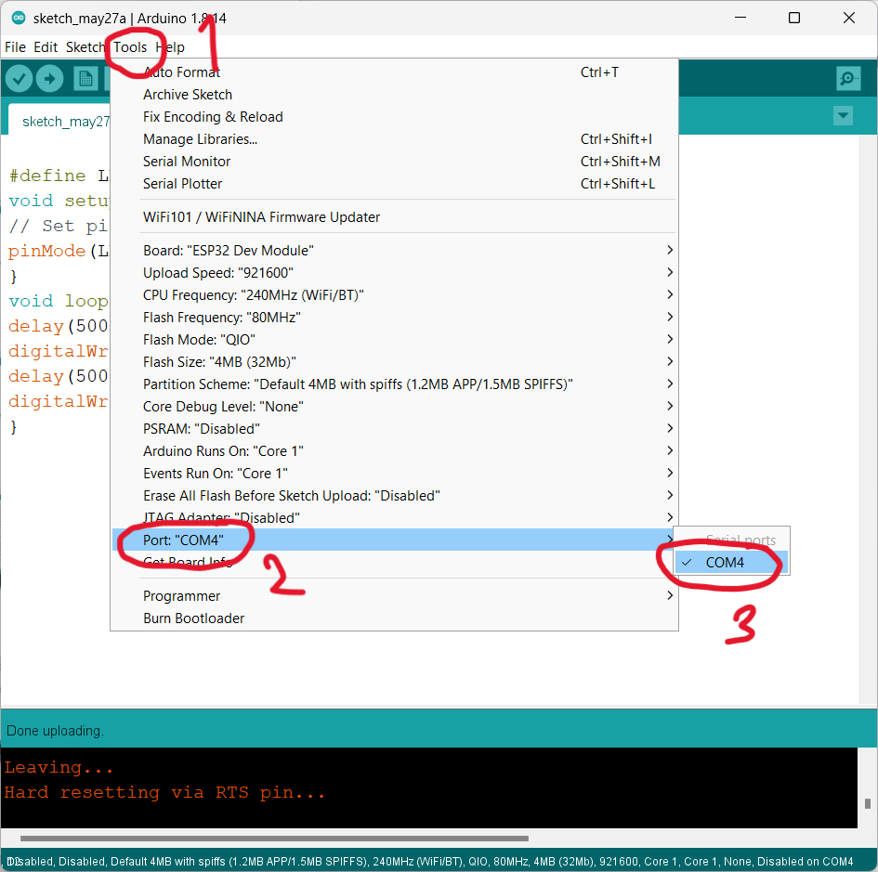Viewport: 878px width, 872px height.
Task: Open the File menu
Action: pos(15,47)
